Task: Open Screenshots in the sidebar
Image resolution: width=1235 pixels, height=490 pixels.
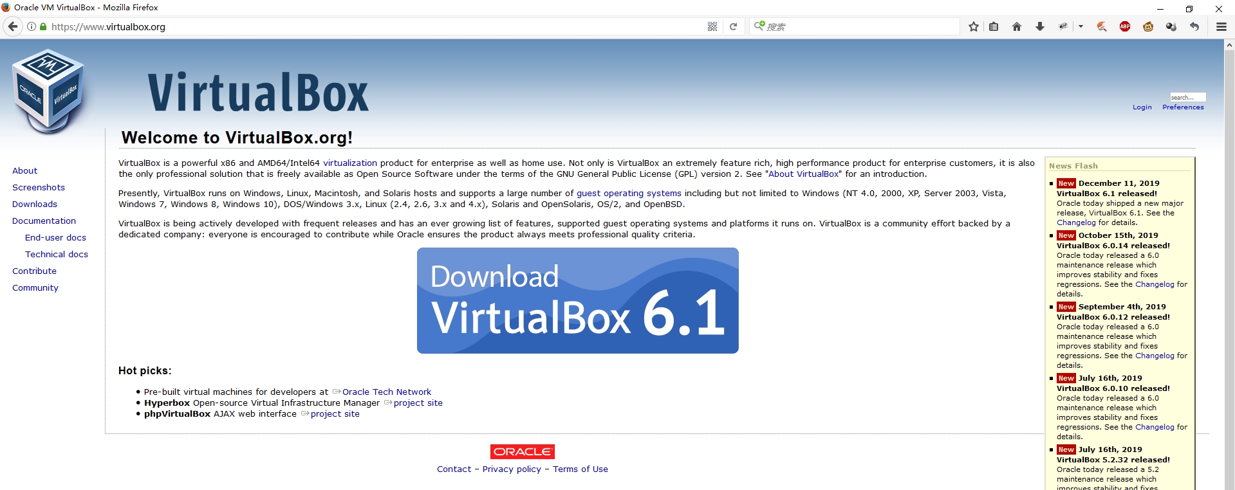Action: pos(39,187)
